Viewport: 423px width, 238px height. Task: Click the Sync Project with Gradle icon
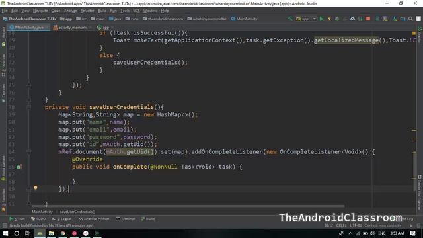[377, 19]
